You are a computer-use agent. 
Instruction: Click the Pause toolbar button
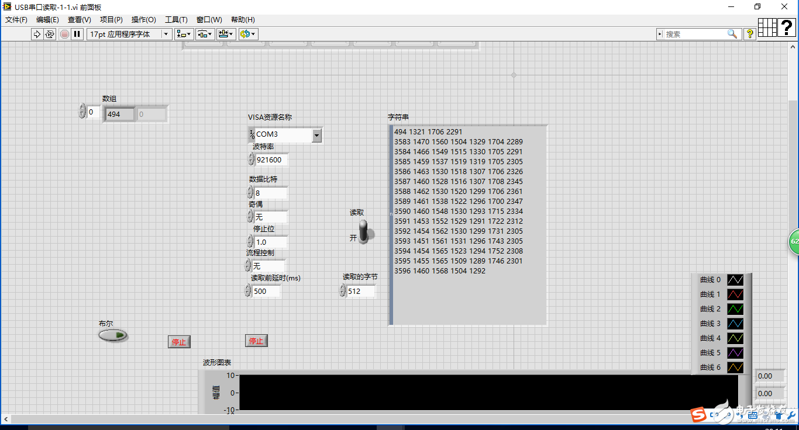[77, 34]
